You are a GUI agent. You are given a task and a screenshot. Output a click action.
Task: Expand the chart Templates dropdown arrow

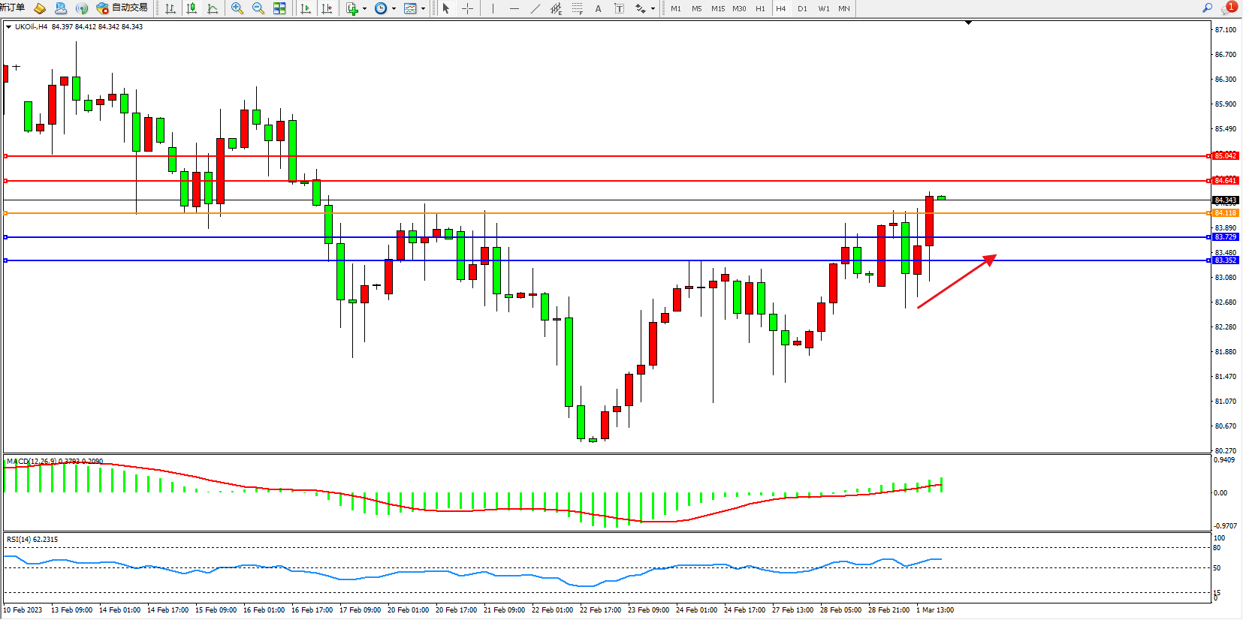click(x=423, y=9)
